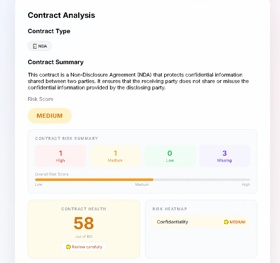Select the NDA contract type chip
This screenshot has height=263, width=280.
tap(40, 46)
